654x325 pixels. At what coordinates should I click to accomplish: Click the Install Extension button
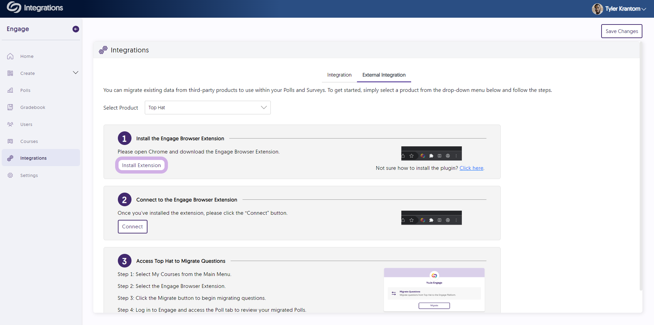click(x=141, y=165)
